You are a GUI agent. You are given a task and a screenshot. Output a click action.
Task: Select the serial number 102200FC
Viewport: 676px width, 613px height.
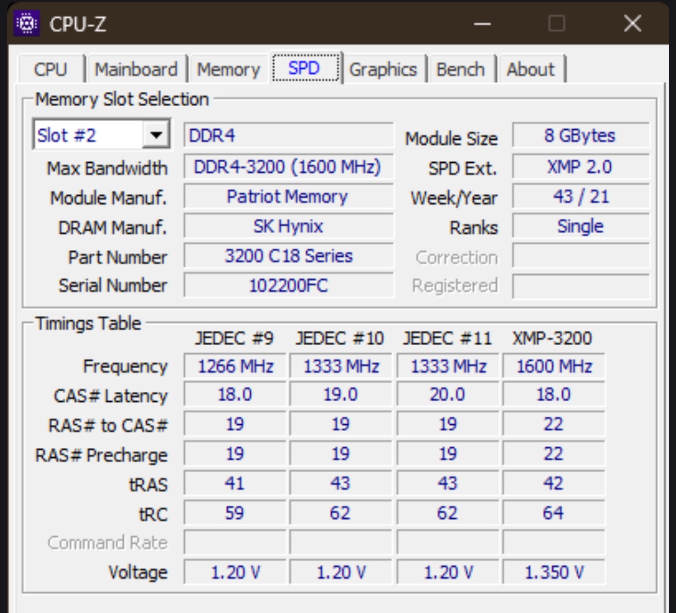288,285
